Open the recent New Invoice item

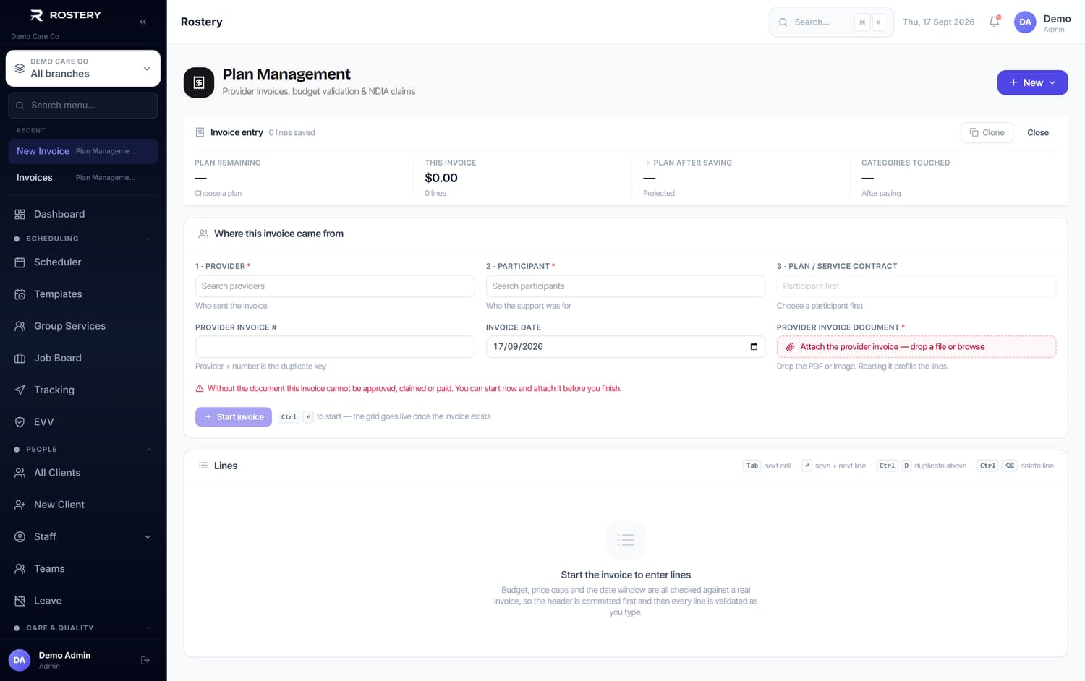click(83, 151)
